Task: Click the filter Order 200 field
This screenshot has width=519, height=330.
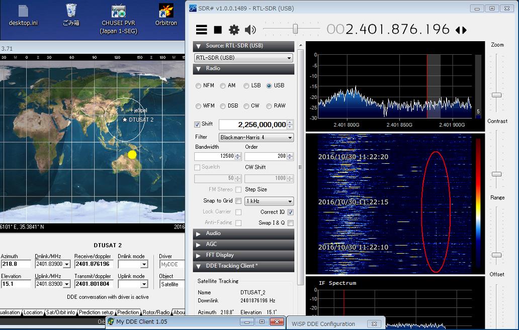Action: (x=266, y=156)
